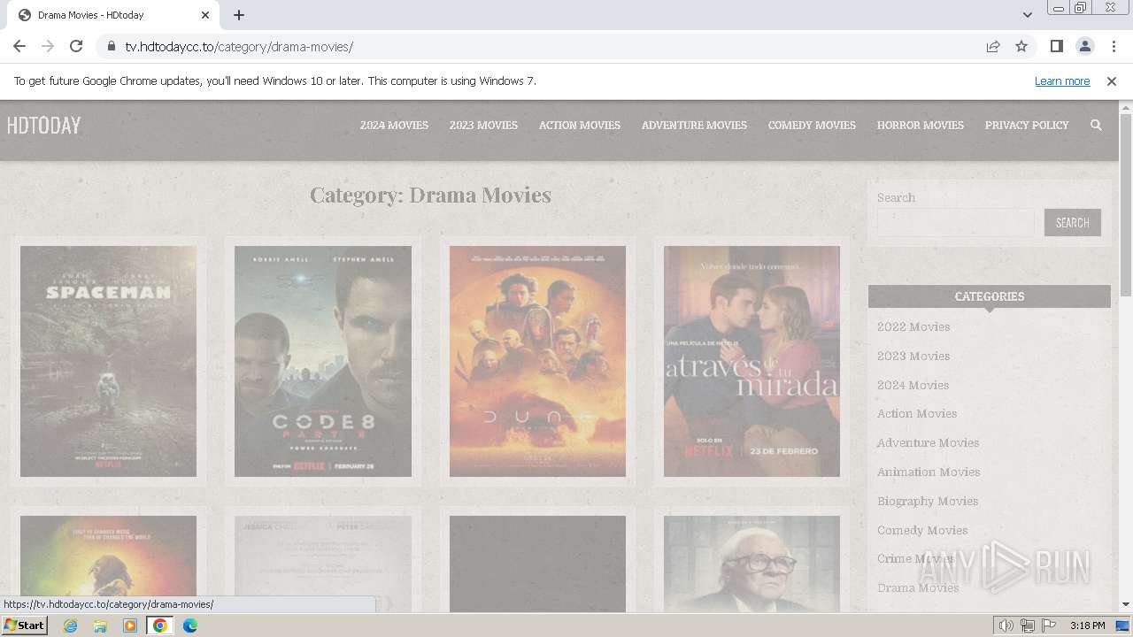
Task: Go back to the previous page
Action: [19, 46]
